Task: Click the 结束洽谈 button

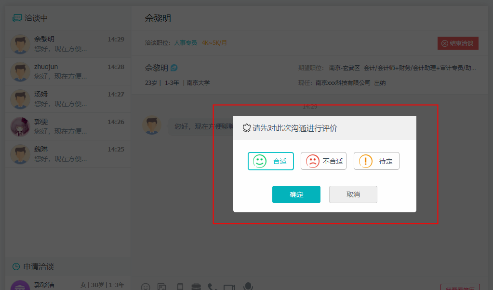Action: tap(458, 43)
